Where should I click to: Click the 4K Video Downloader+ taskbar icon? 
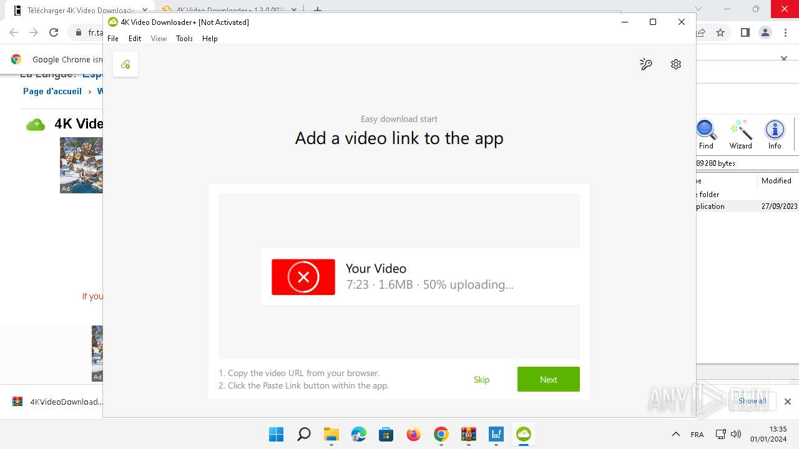point(523,434)
